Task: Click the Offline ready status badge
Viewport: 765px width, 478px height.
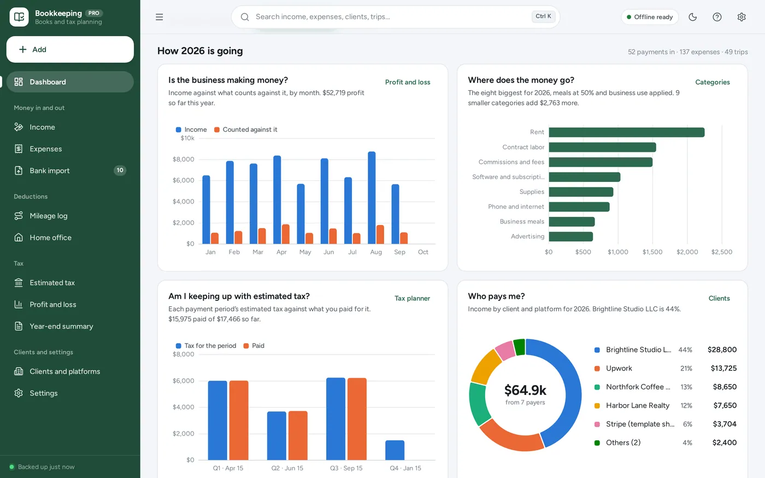Action: pyautogui.click(x=650, y=17)
